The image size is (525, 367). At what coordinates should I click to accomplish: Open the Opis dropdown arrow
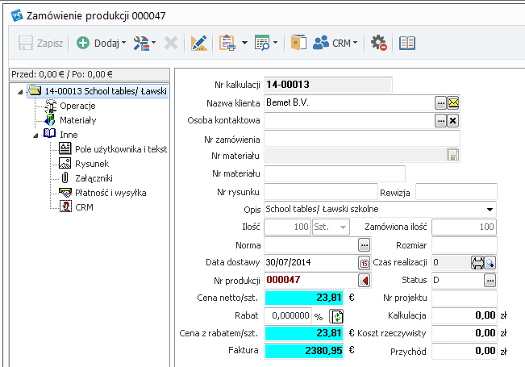click(490, 210)
